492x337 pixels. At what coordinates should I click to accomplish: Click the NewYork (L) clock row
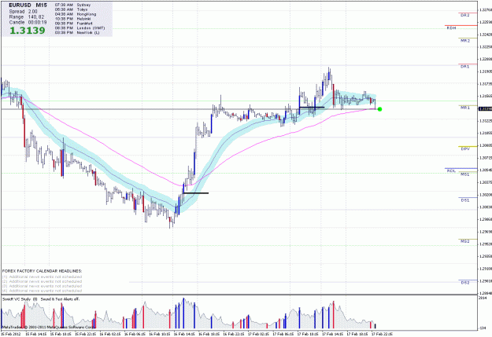pyautogui.click(x=77, y=32)
